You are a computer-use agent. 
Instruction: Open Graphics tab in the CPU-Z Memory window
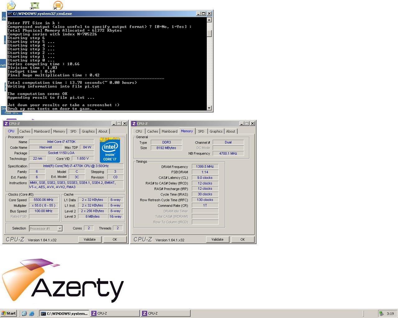click(x=216, y=131)
